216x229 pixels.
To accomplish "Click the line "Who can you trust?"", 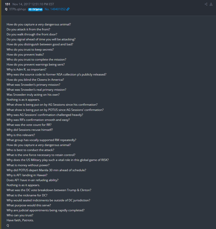I will tap(20, 215).
